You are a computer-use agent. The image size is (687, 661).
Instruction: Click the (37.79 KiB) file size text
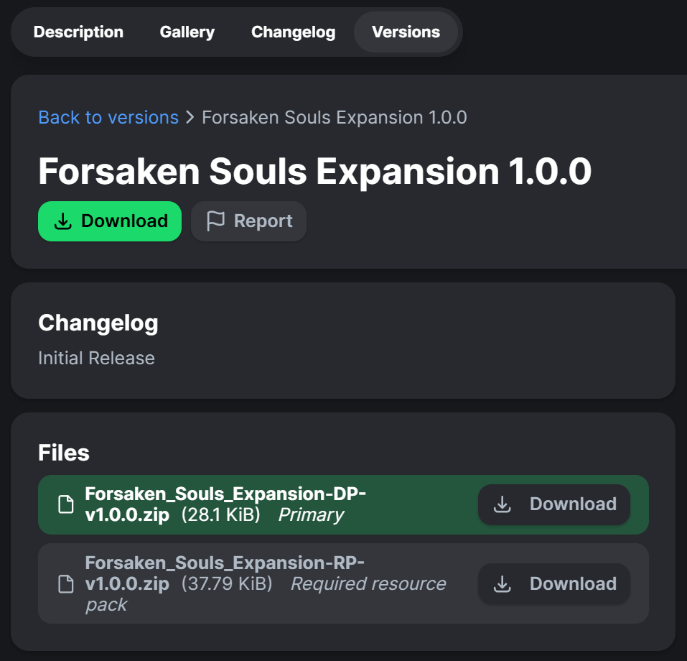[227, 584]
